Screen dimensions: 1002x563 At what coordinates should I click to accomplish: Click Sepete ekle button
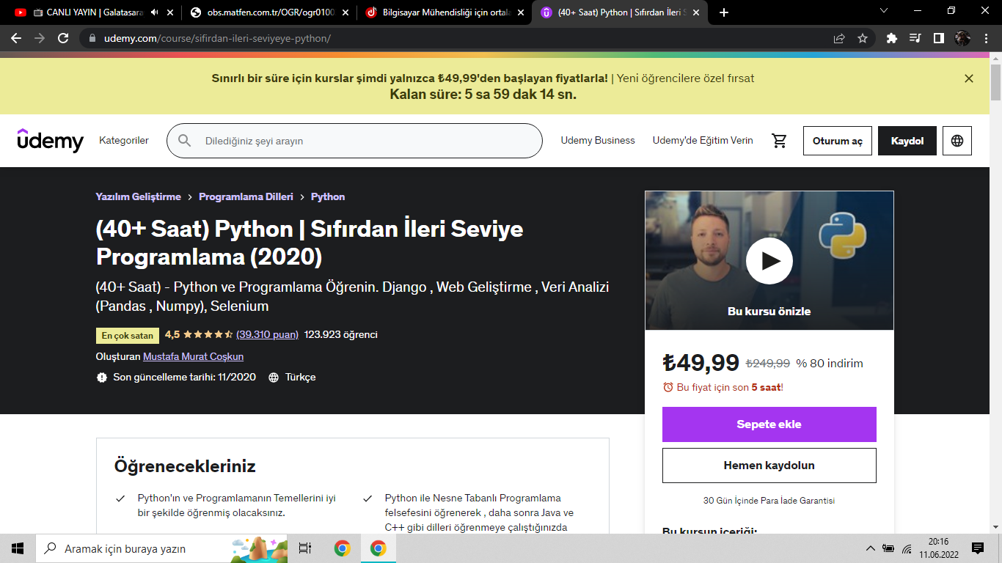pos(769,424)
